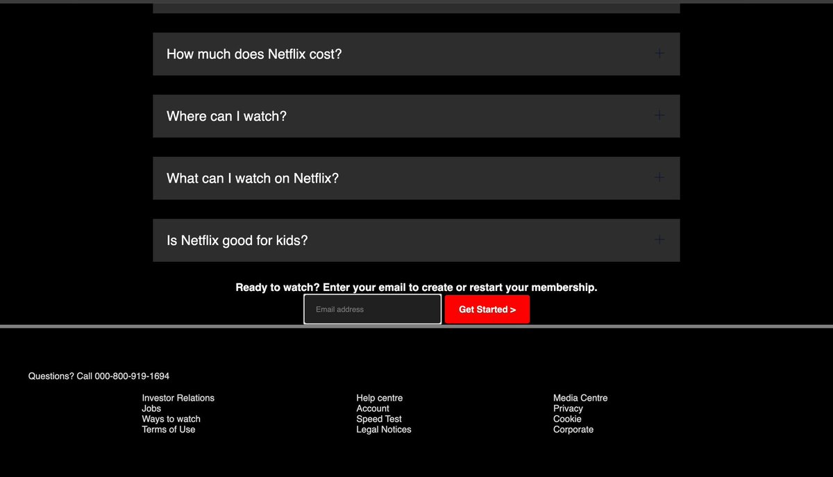The image size is (833, 477).
Task: Open the Media Centre link
Action: pos(580,398)
